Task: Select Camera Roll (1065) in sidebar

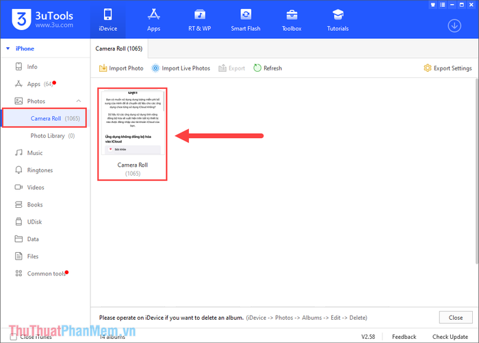Action: coord(44,118)
